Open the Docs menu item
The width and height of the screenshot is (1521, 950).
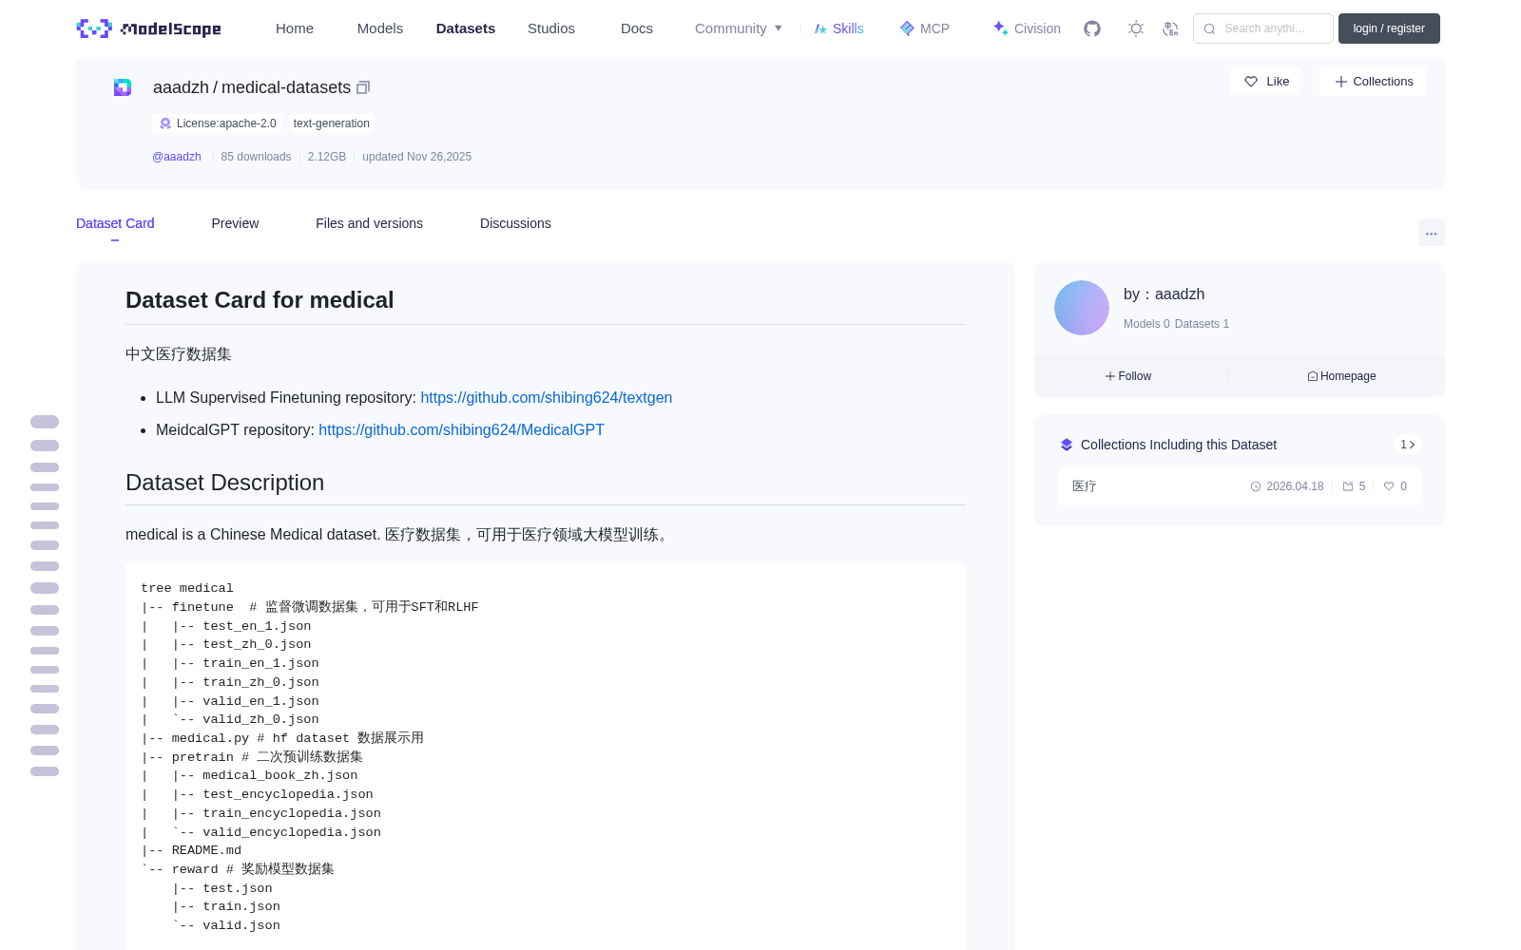[x=637, y=28]
